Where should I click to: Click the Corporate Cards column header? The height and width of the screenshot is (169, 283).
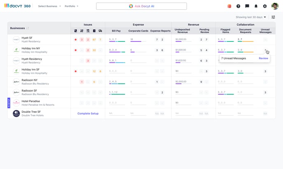click(138, 31)
